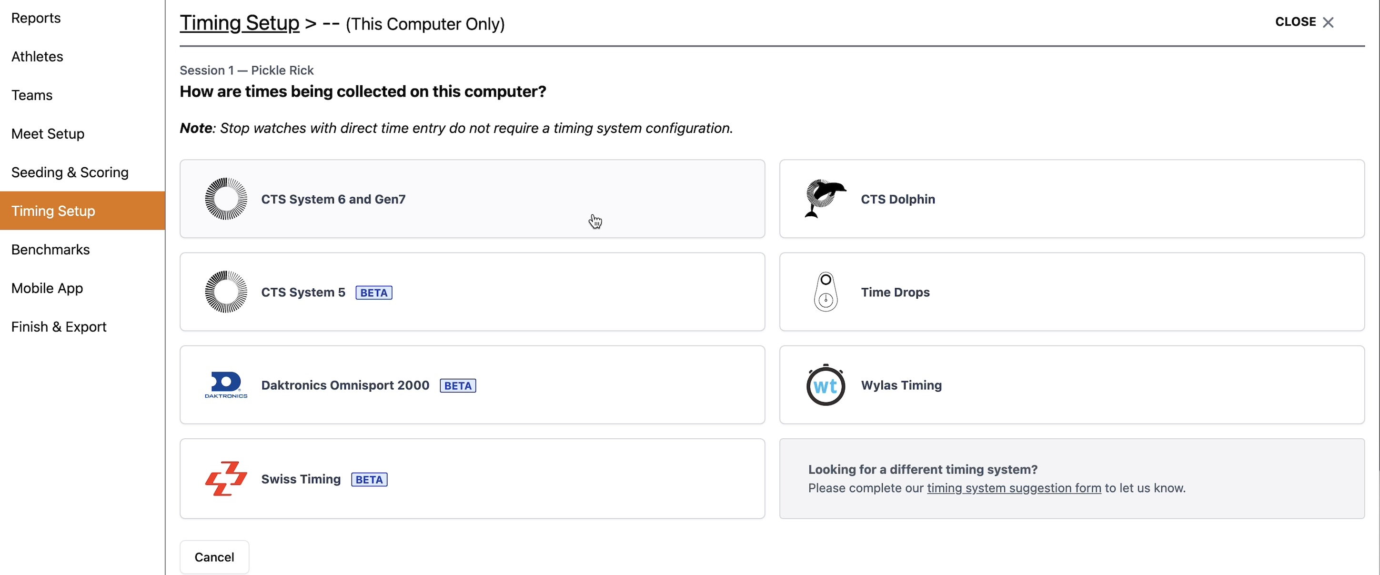The height and width of the screenshot is (575, 1380).
Task: Choose the CTS Dolphin timing system
Action: click(x=1071, y=199)
